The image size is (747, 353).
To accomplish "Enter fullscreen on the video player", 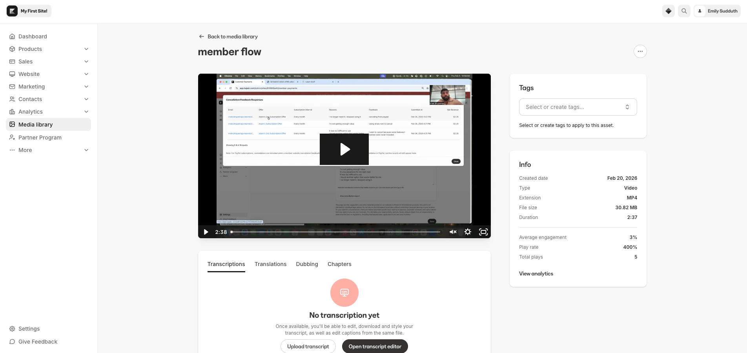I will coord(483,232).
